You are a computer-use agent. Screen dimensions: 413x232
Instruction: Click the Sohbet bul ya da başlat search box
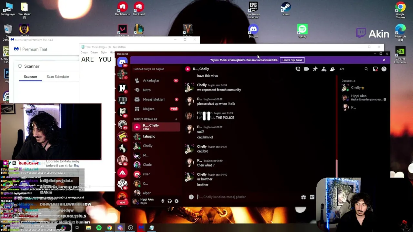pyautogui.click(x=156, y=69)
